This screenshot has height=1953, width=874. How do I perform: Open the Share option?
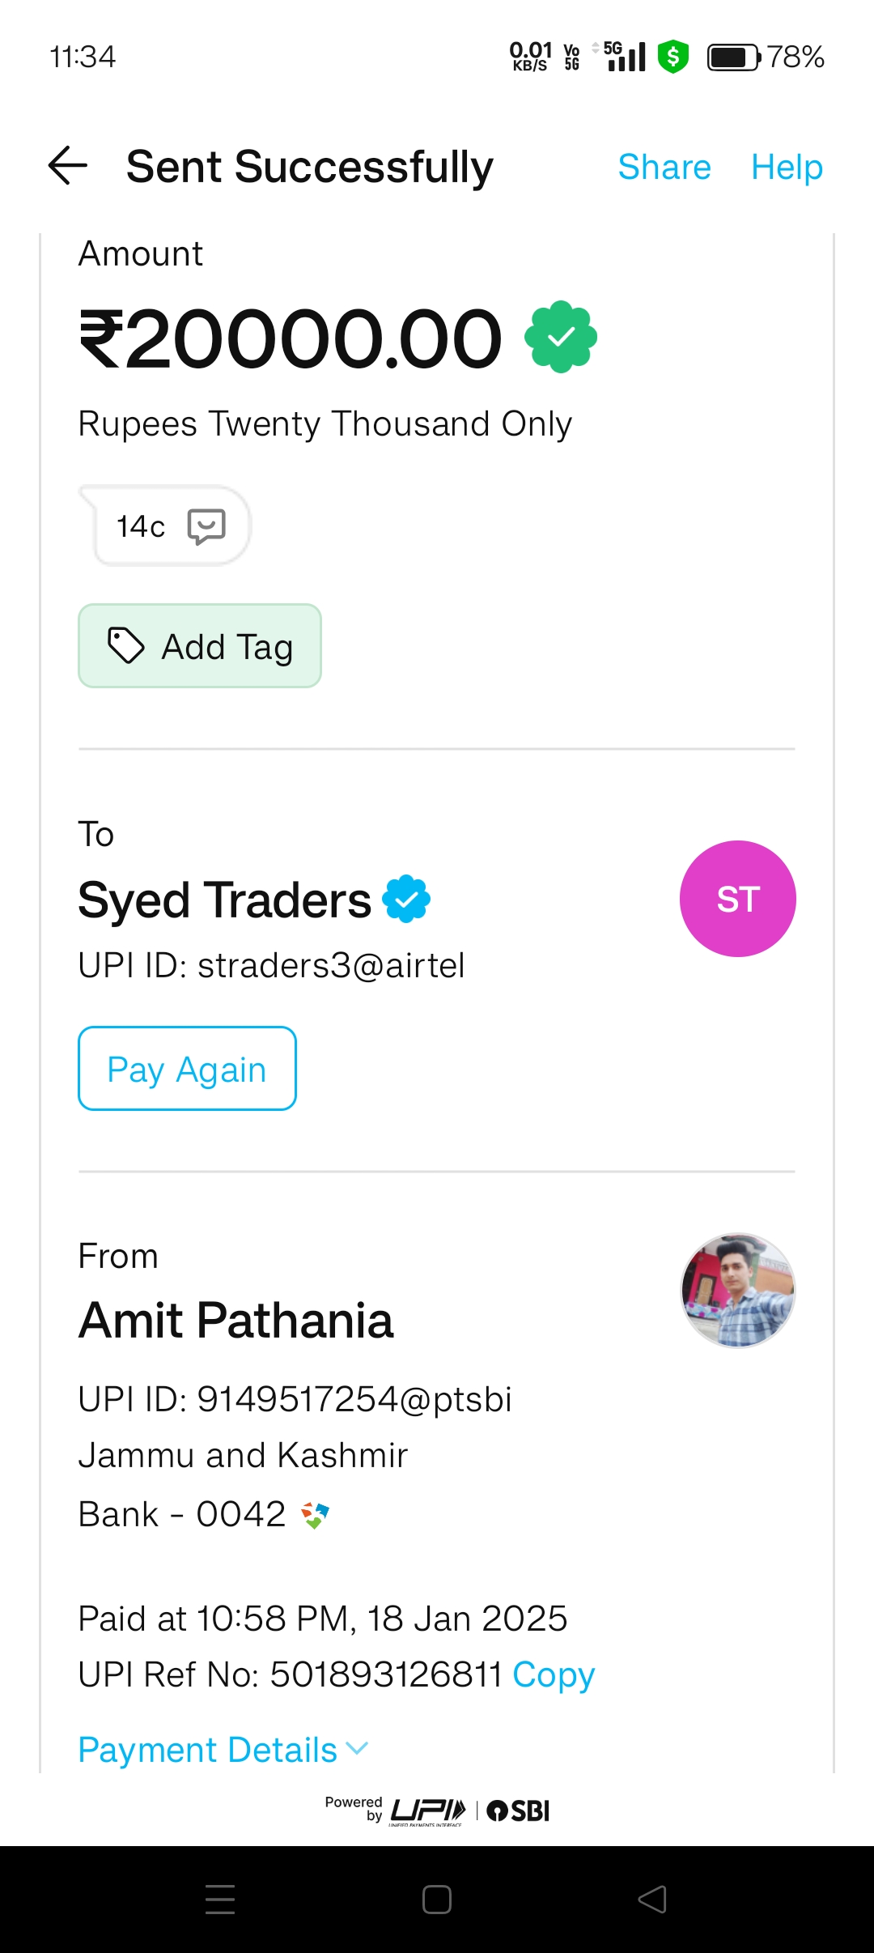click(664, 167)
